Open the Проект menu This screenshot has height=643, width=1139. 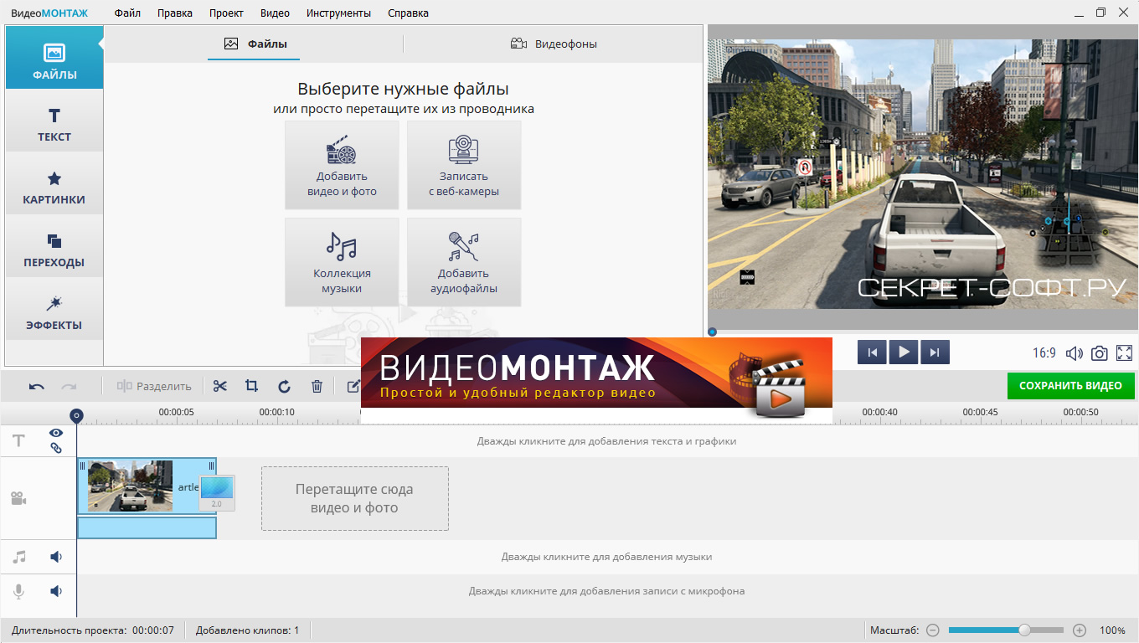226,13
